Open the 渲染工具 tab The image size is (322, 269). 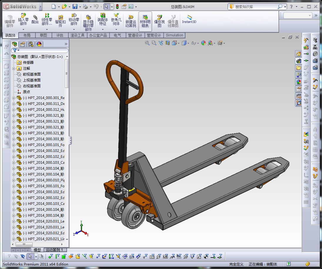tap(77, 35)
